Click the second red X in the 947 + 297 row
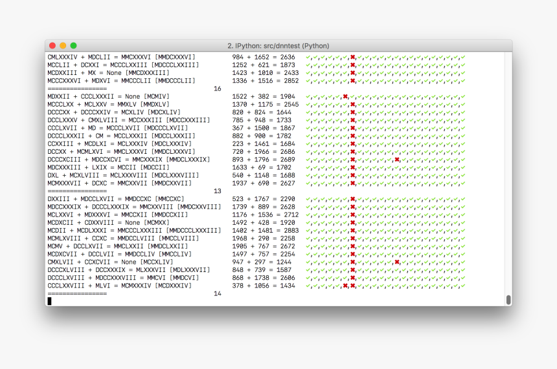The width and height of the screenshot is (557, 369). [x=397, y=262]
